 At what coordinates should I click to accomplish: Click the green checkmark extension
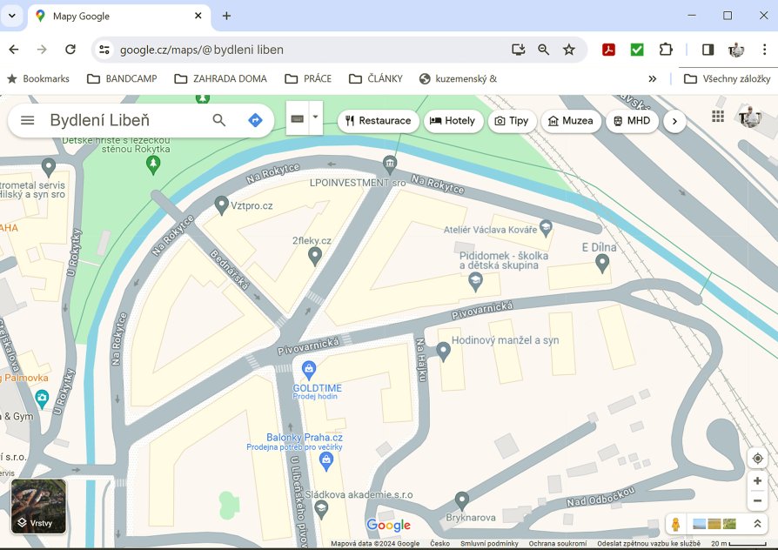point(637,50)
